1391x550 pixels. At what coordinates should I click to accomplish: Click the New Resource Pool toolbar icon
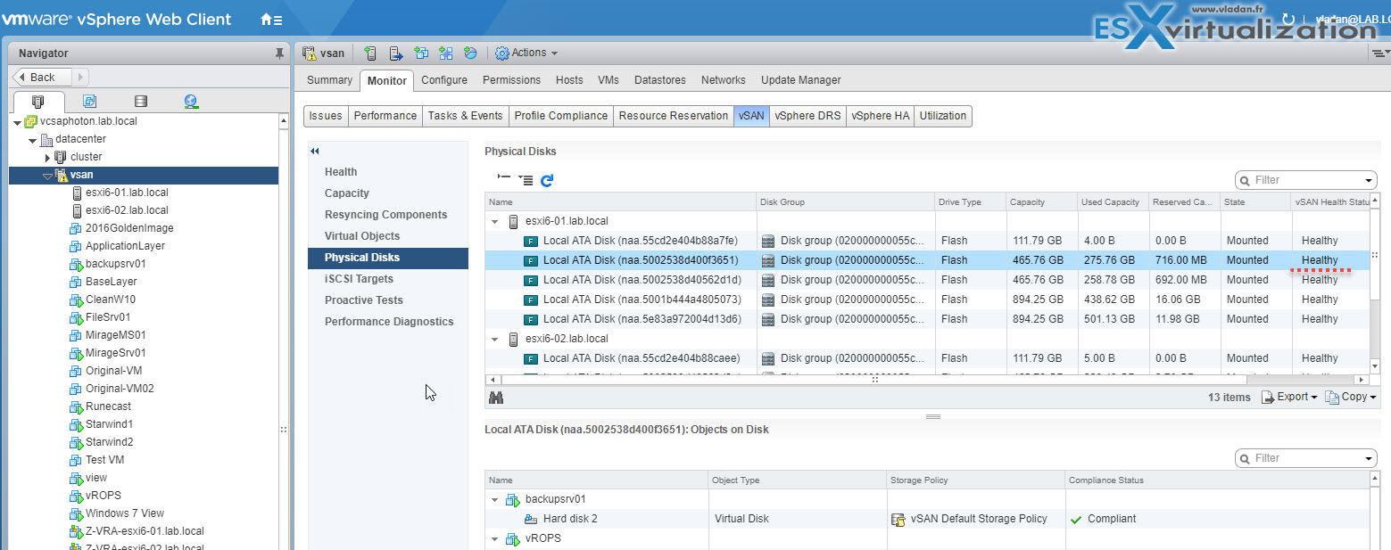(471, 53)
